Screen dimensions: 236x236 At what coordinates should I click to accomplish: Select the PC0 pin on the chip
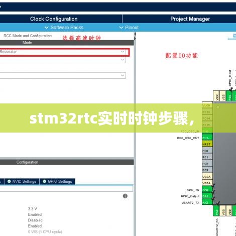point(207,151)
